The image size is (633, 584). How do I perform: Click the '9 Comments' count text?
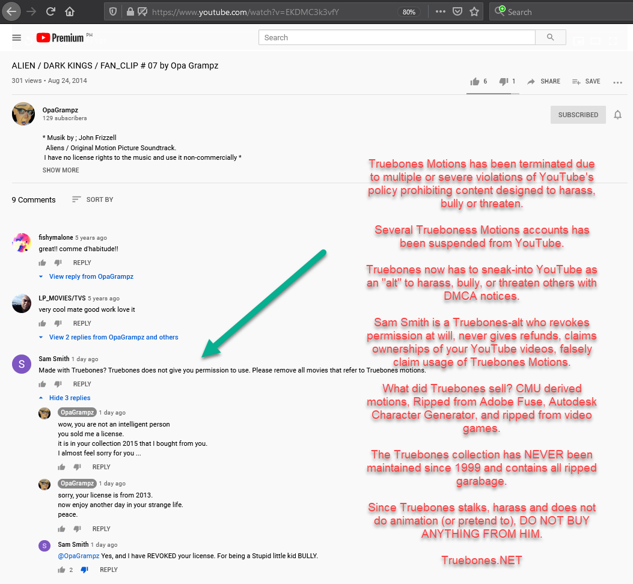[34, 200]
